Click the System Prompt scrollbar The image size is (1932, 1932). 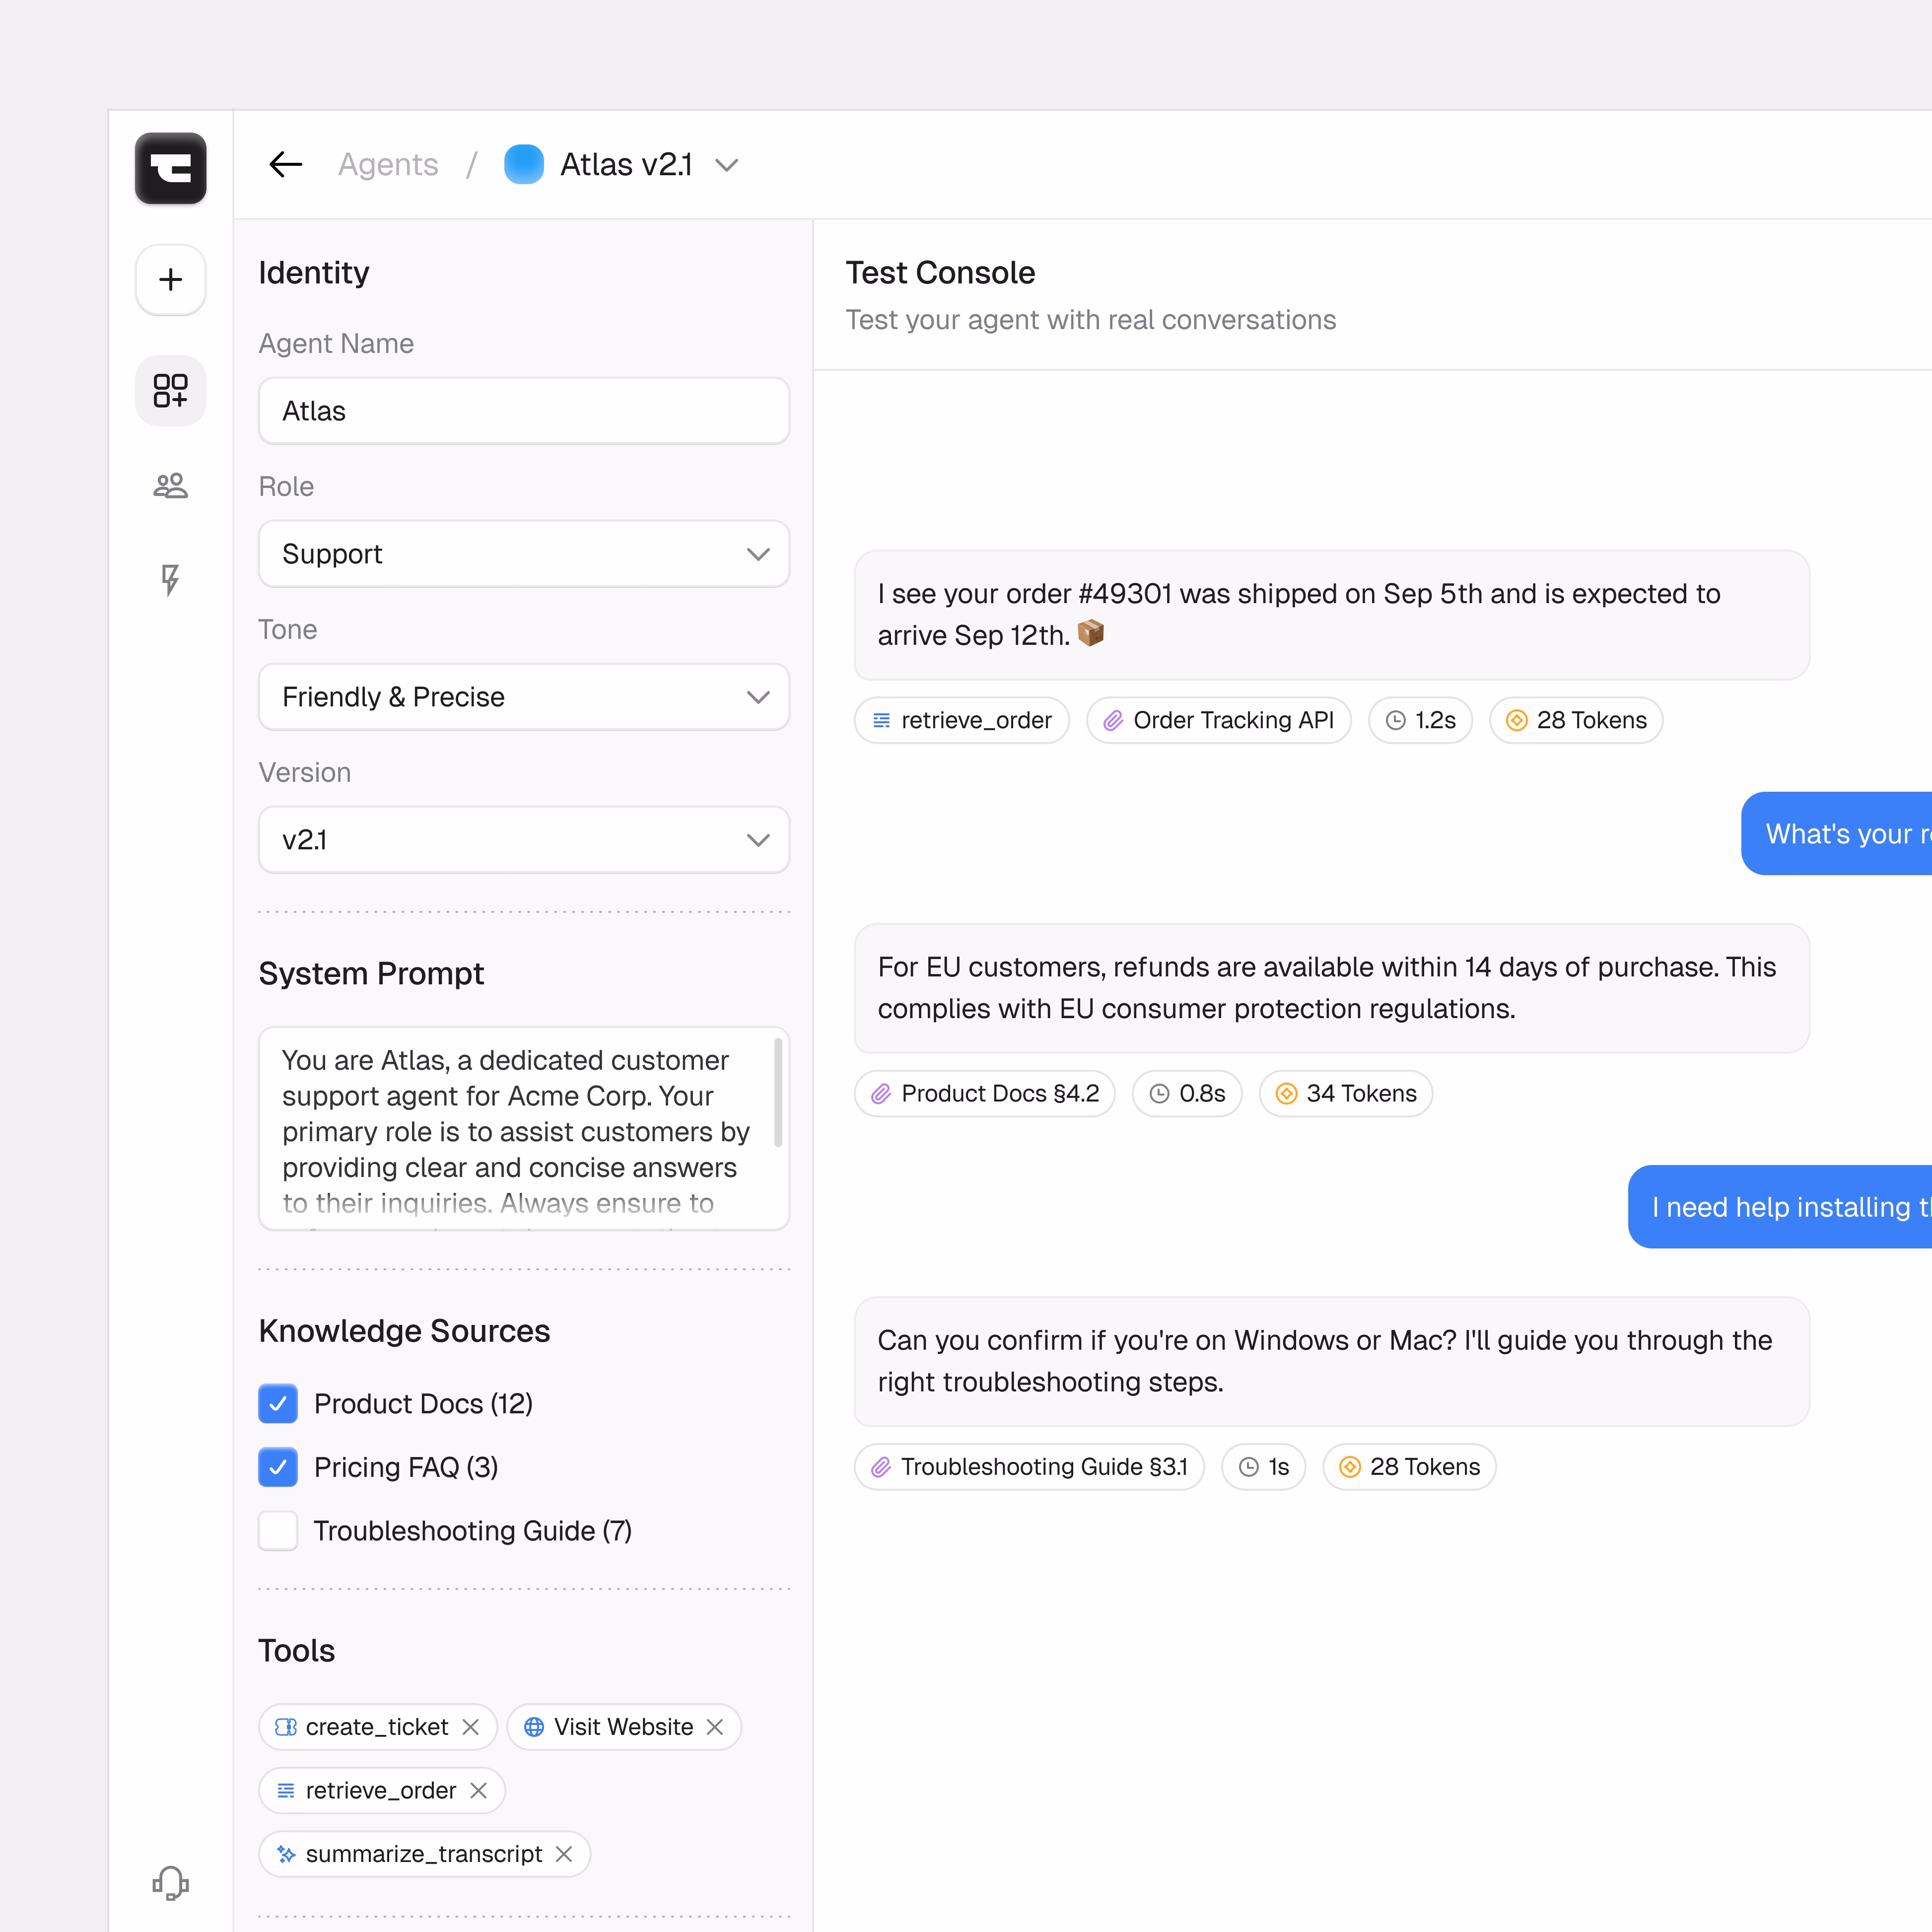778,1093
